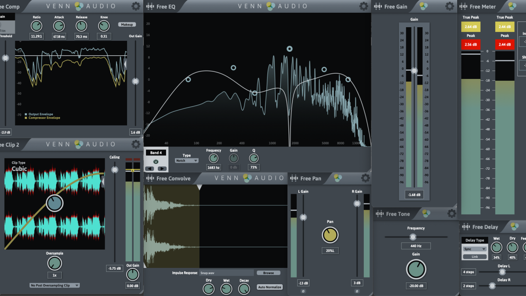Open the Free Pan settings gear
This screenshot has height=296, width=526.
pyautogui.click(x=366, y=178)
